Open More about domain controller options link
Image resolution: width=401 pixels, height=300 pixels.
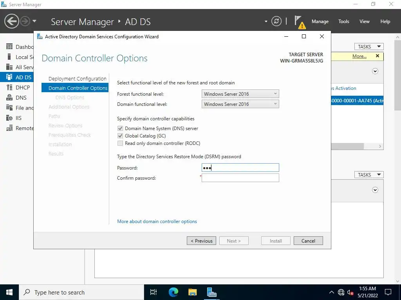(157, 221)
